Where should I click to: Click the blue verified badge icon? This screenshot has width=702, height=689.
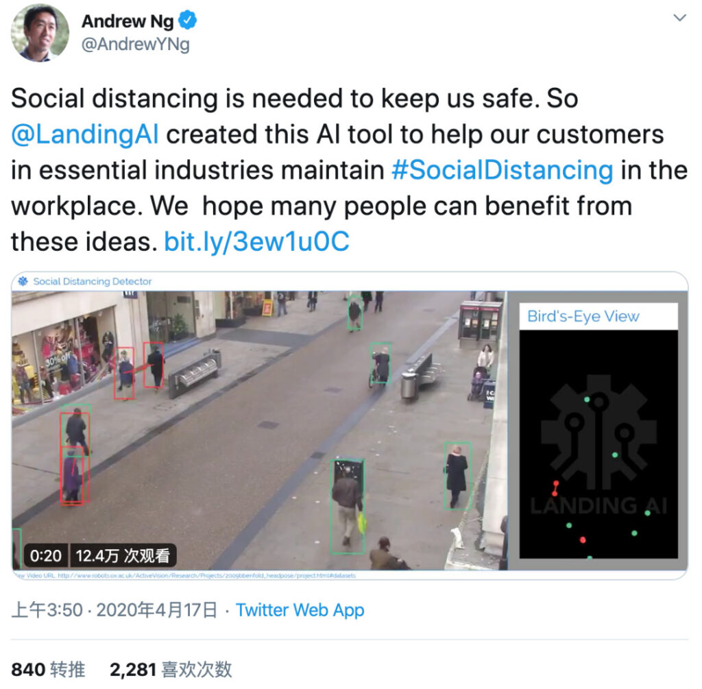[x=188, y=21]
